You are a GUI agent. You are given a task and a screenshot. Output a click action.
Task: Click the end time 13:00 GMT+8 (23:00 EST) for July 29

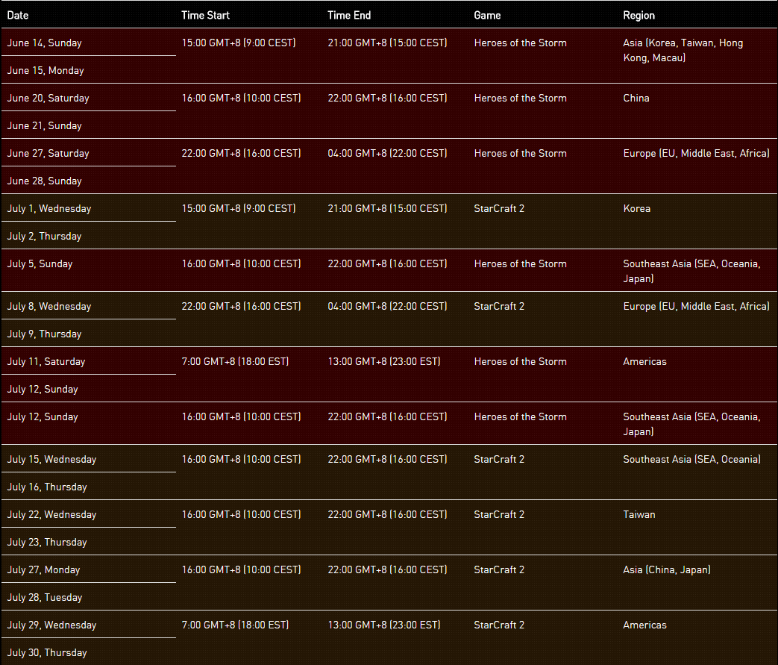[384, 625]
